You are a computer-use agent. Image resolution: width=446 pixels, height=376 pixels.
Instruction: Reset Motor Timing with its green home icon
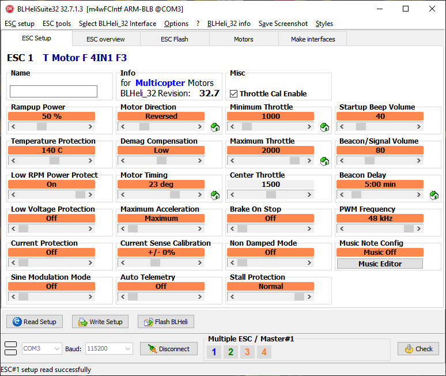point(215,195)
